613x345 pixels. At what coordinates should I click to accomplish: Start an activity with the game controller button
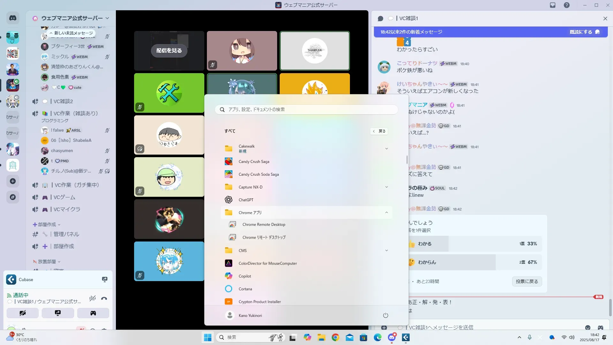pos(93,313)
